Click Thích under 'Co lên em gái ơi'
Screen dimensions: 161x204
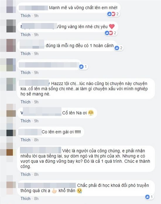[25, 140]
